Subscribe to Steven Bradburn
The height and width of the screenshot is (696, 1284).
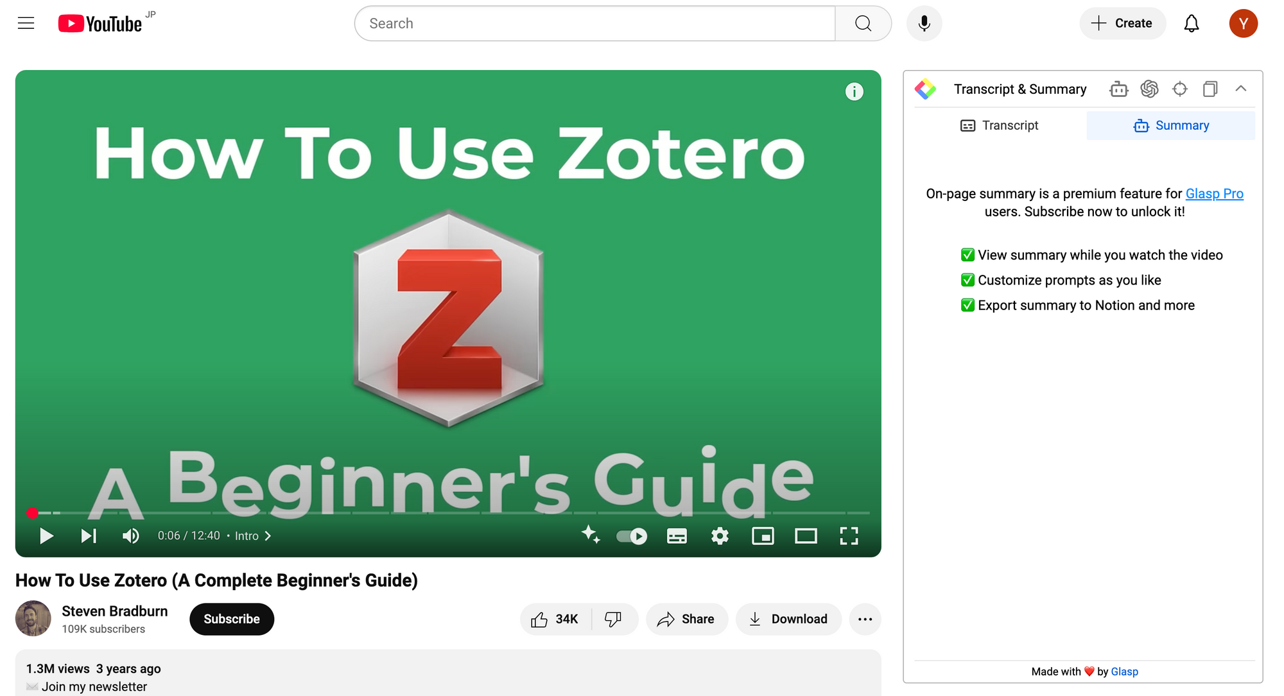click(232, 619)
